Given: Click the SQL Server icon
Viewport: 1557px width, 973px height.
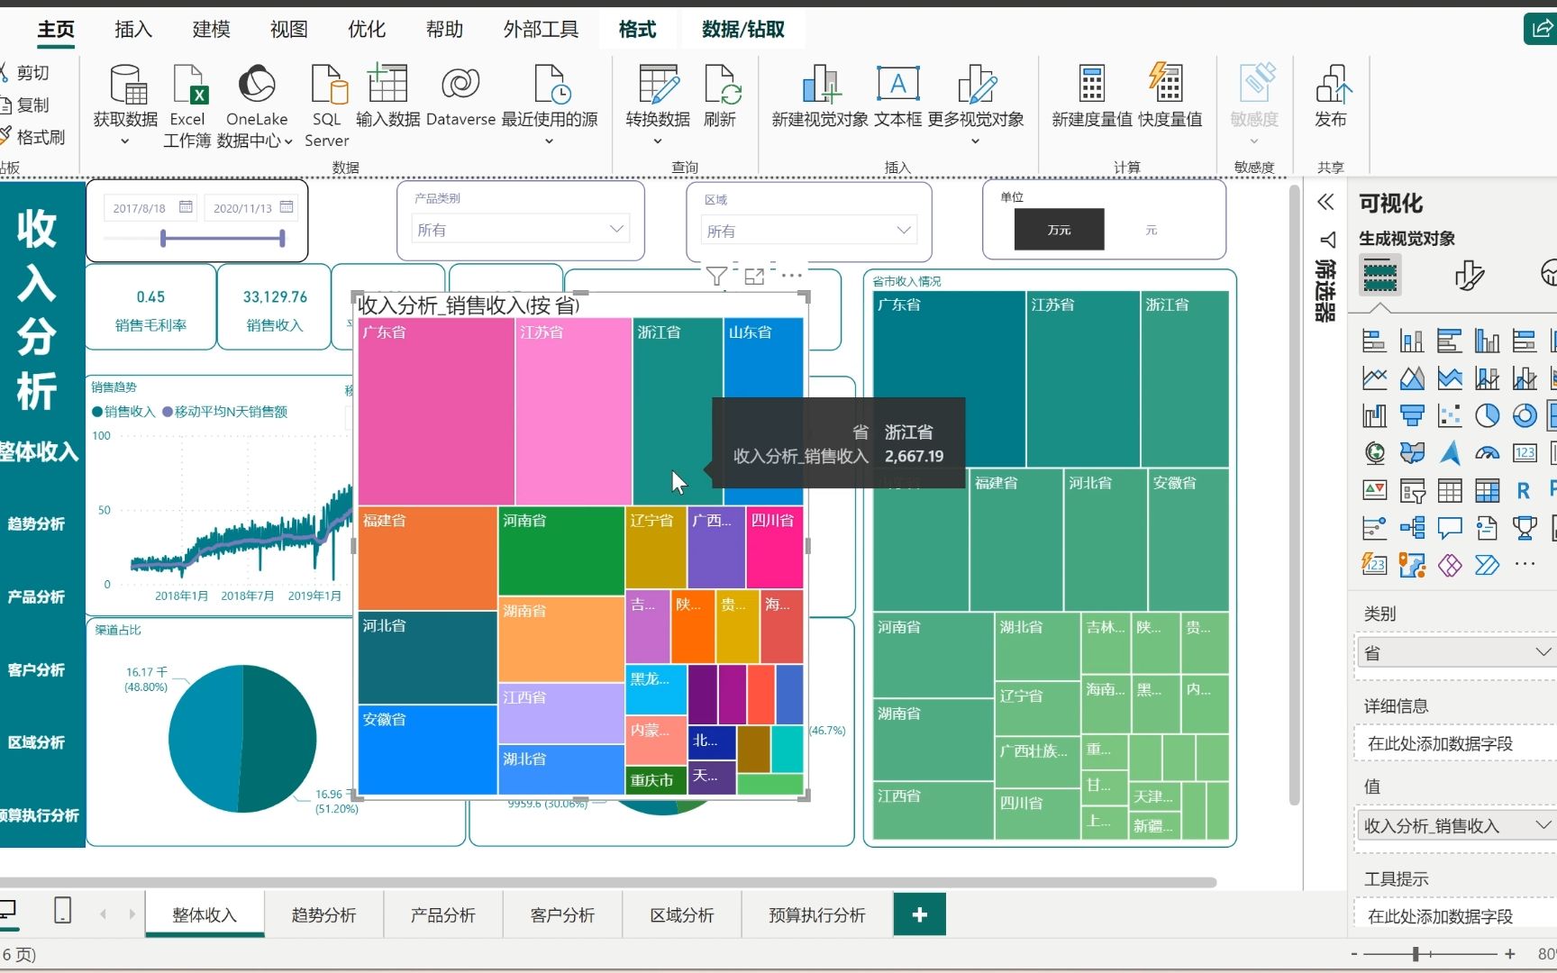Looking at the screenshot, I should (328, 85).
